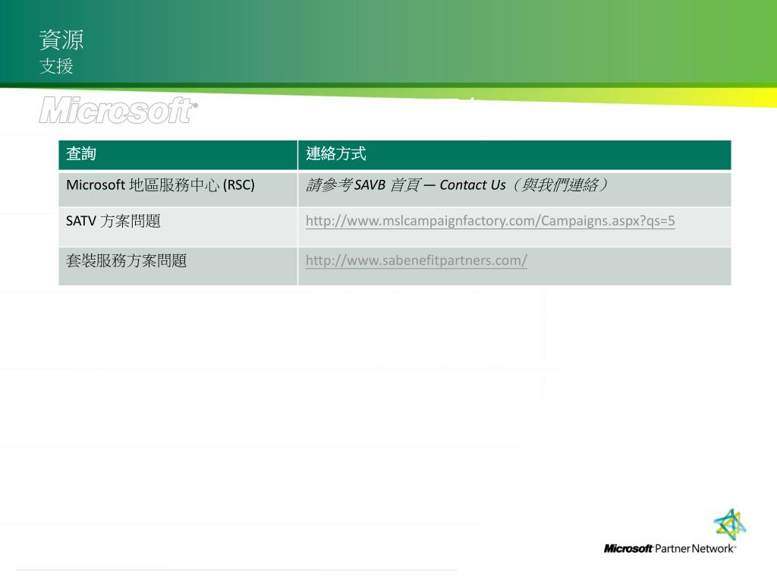This screenshot has width=777, height=583.
Task: Open the sabenefitpartners.com link
Action: click(x=417, y=260)
